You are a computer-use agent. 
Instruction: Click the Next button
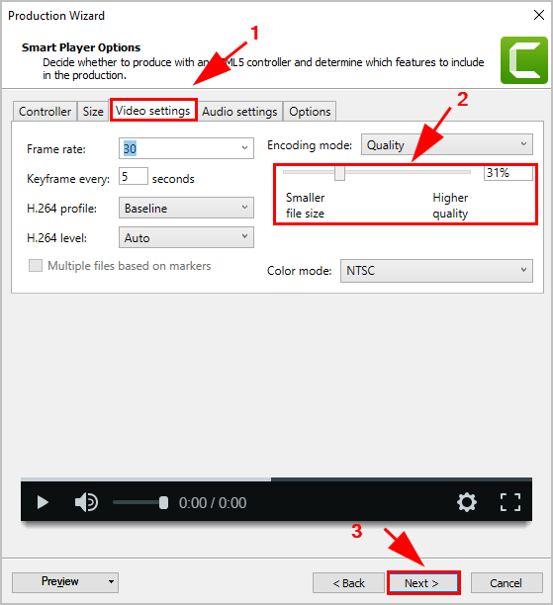pyautogui.click(x=423, y=582)
